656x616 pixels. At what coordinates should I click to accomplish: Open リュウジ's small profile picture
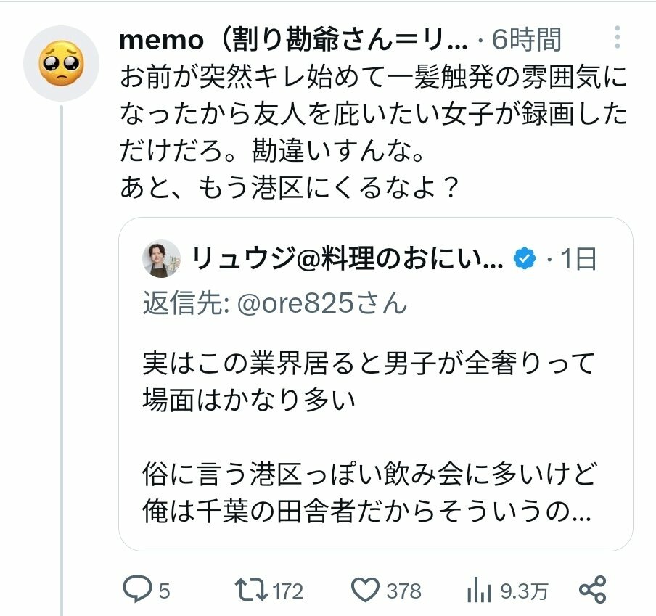point(162,259)
